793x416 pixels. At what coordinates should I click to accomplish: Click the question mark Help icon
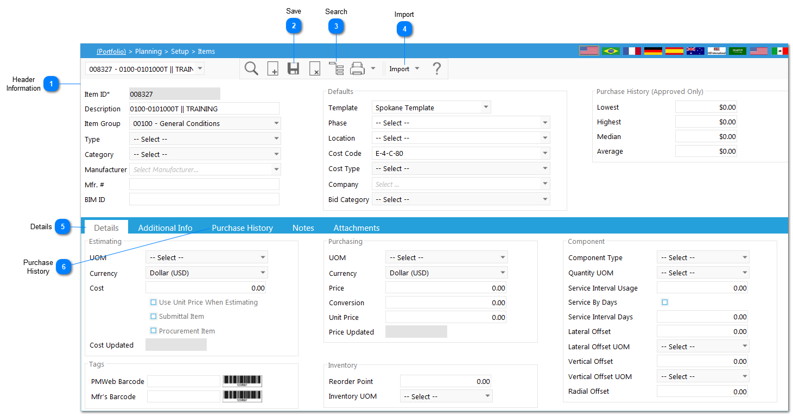pos(436,69)
